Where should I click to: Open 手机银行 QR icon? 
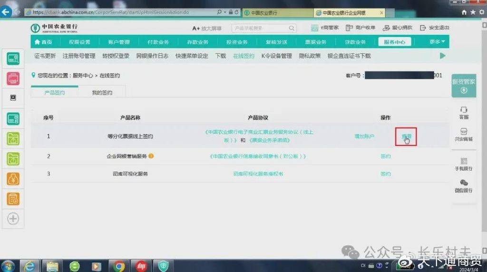click(464, 164)
